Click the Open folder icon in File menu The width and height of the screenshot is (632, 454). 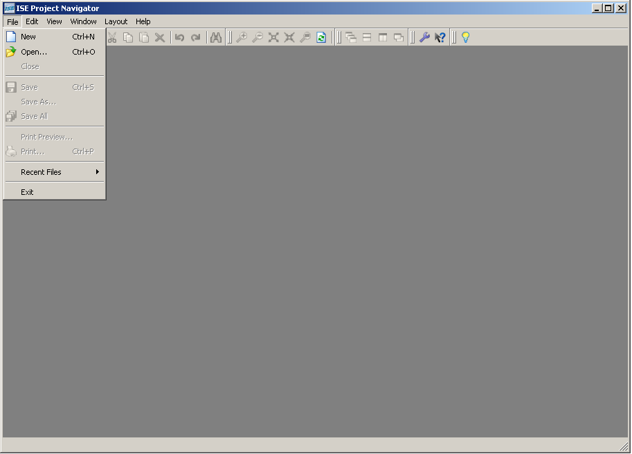click(11, 52)
